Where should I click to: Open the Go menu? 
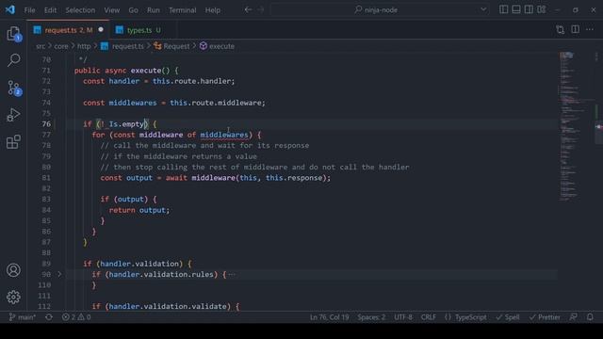tap(133, 10)
